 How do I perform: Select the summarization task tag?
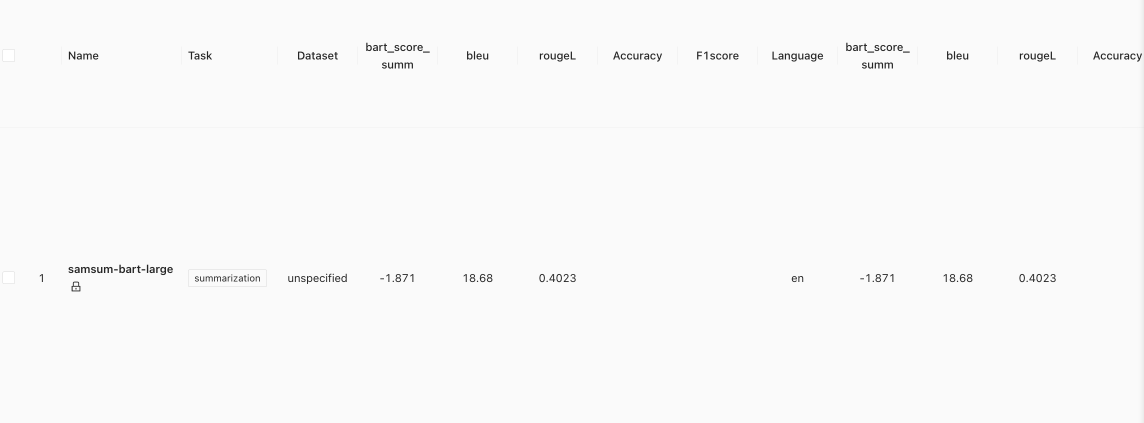click(227, 278)
